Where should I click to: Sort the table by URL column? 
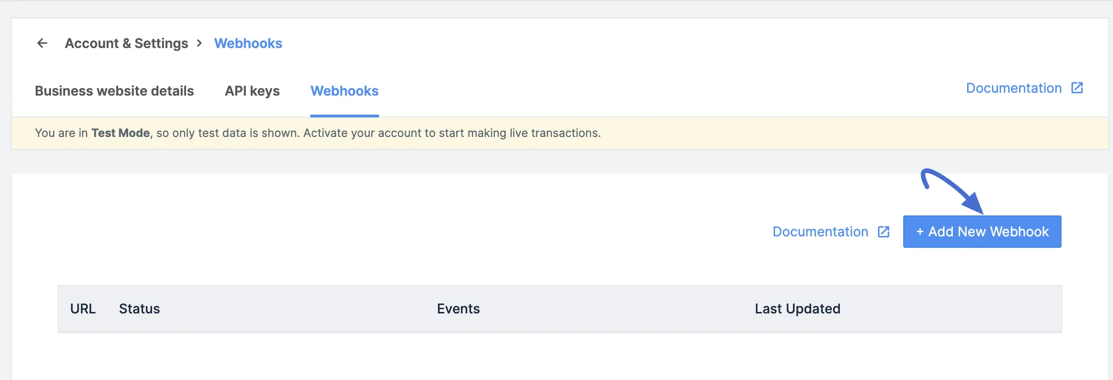pos(83,308)
